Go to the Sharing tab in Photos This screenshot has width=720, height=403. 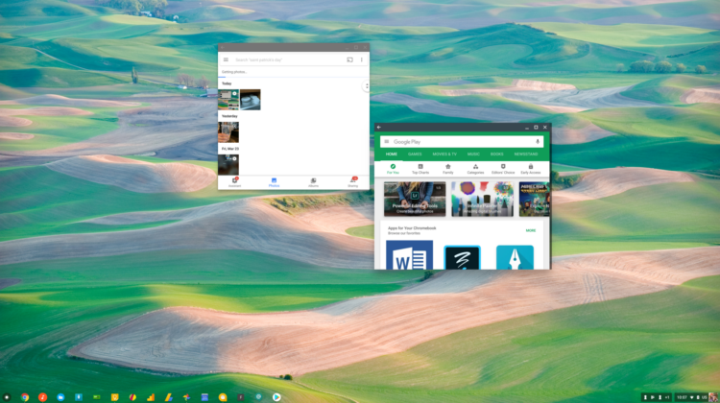click(352, 181)
